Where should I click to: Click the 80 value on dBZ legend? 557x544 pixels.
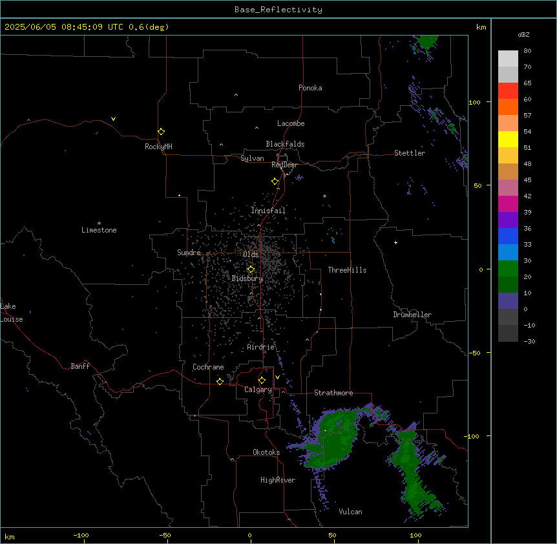pyautogui.click(x=527, y=51)
